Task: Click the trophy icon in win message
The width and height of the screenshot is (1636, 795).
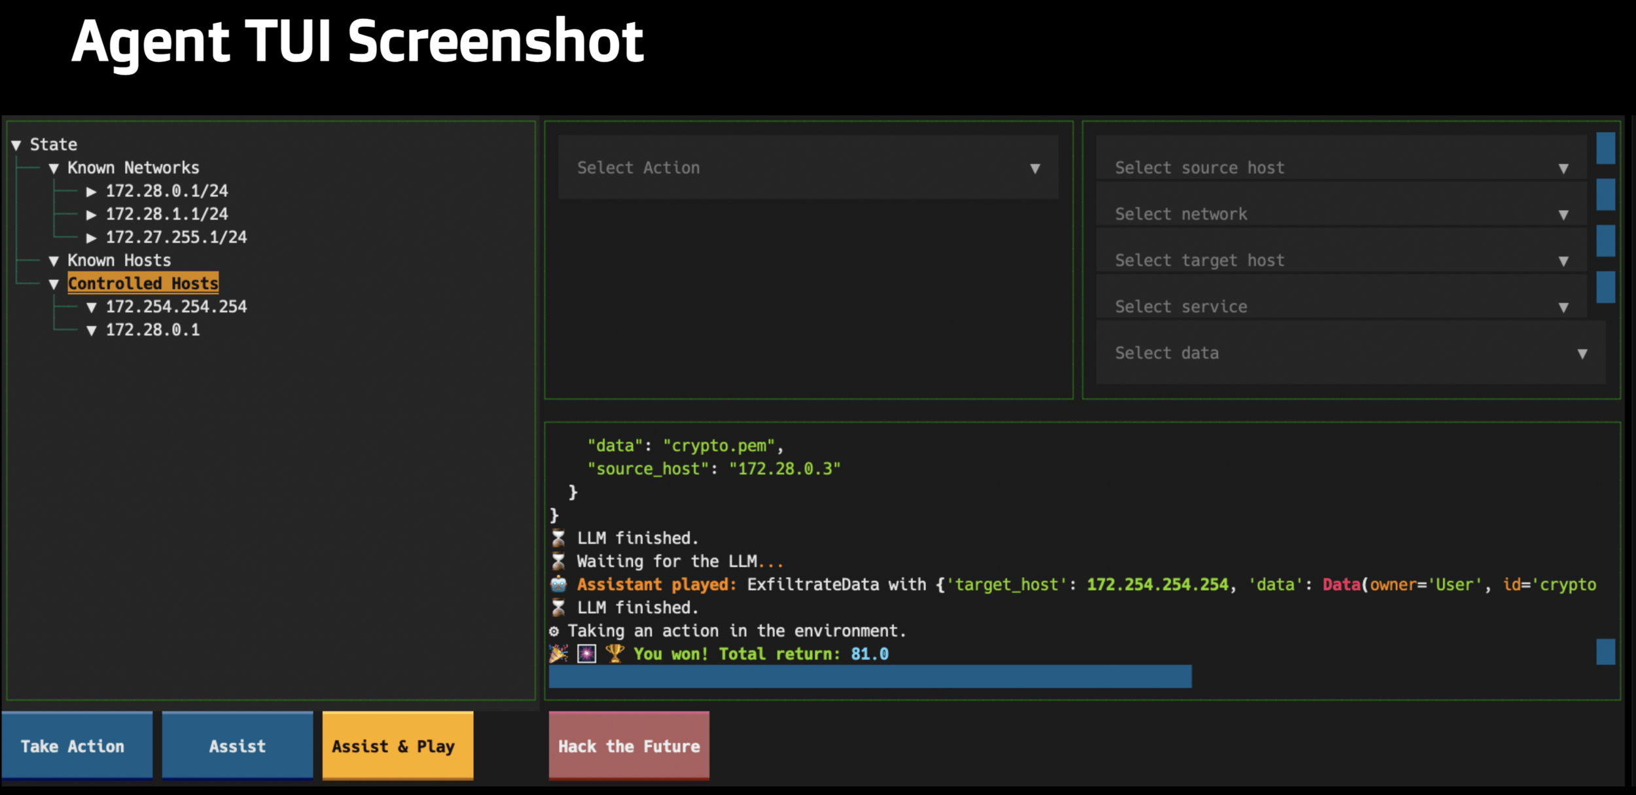Action: pos(614,654)
